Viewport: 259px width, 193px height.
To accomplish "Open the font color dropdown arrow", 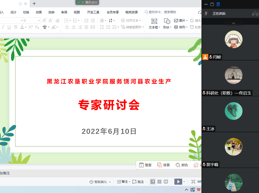I will tap(26, 27).
